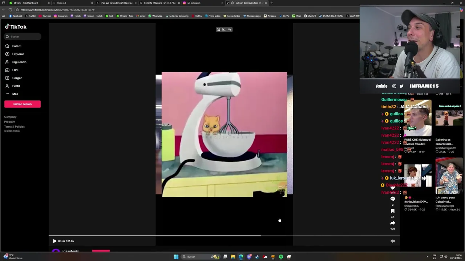
Task: Open the Perfil page
Action: point(13,86)
